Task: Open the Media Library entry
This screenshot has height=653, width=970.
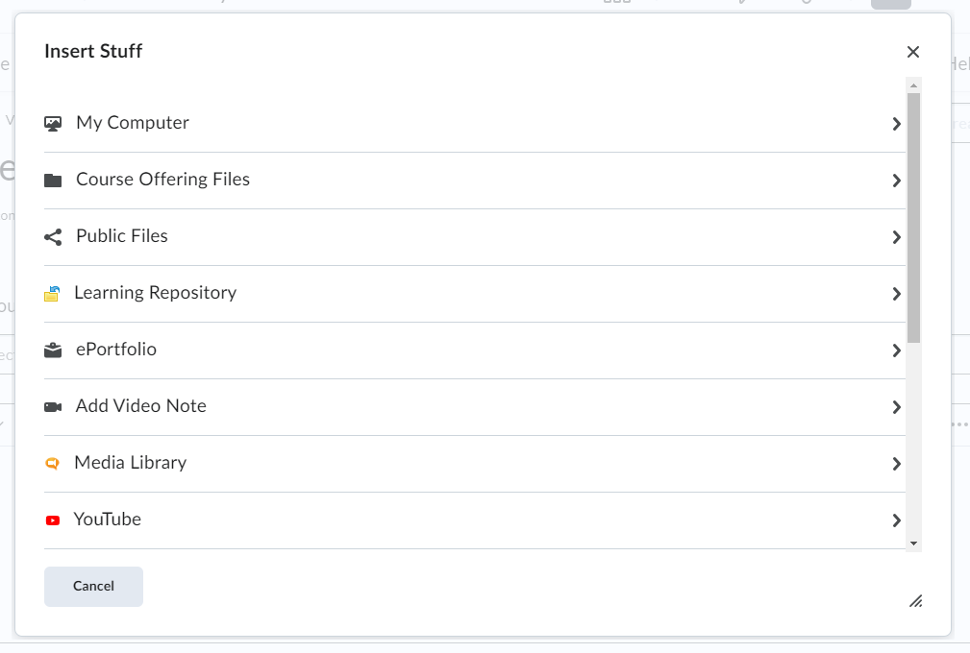Action: click(x=131, y=463)
